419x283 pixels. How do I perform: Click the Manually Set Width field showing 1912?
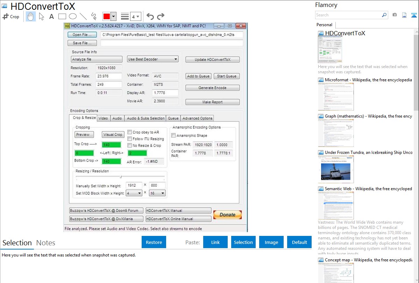[x=134, y=185]
